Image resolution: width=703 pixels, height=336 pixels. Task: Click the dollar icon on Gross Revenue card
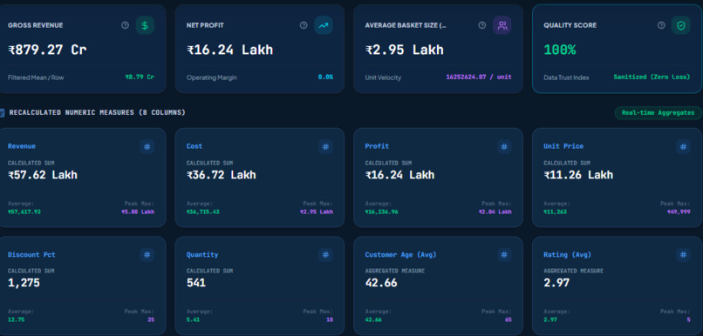[145, 25]
